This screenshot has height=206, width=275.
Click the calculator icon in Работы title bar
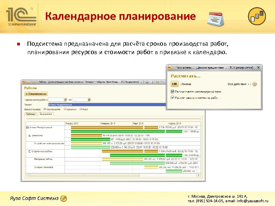coord(162,82)
